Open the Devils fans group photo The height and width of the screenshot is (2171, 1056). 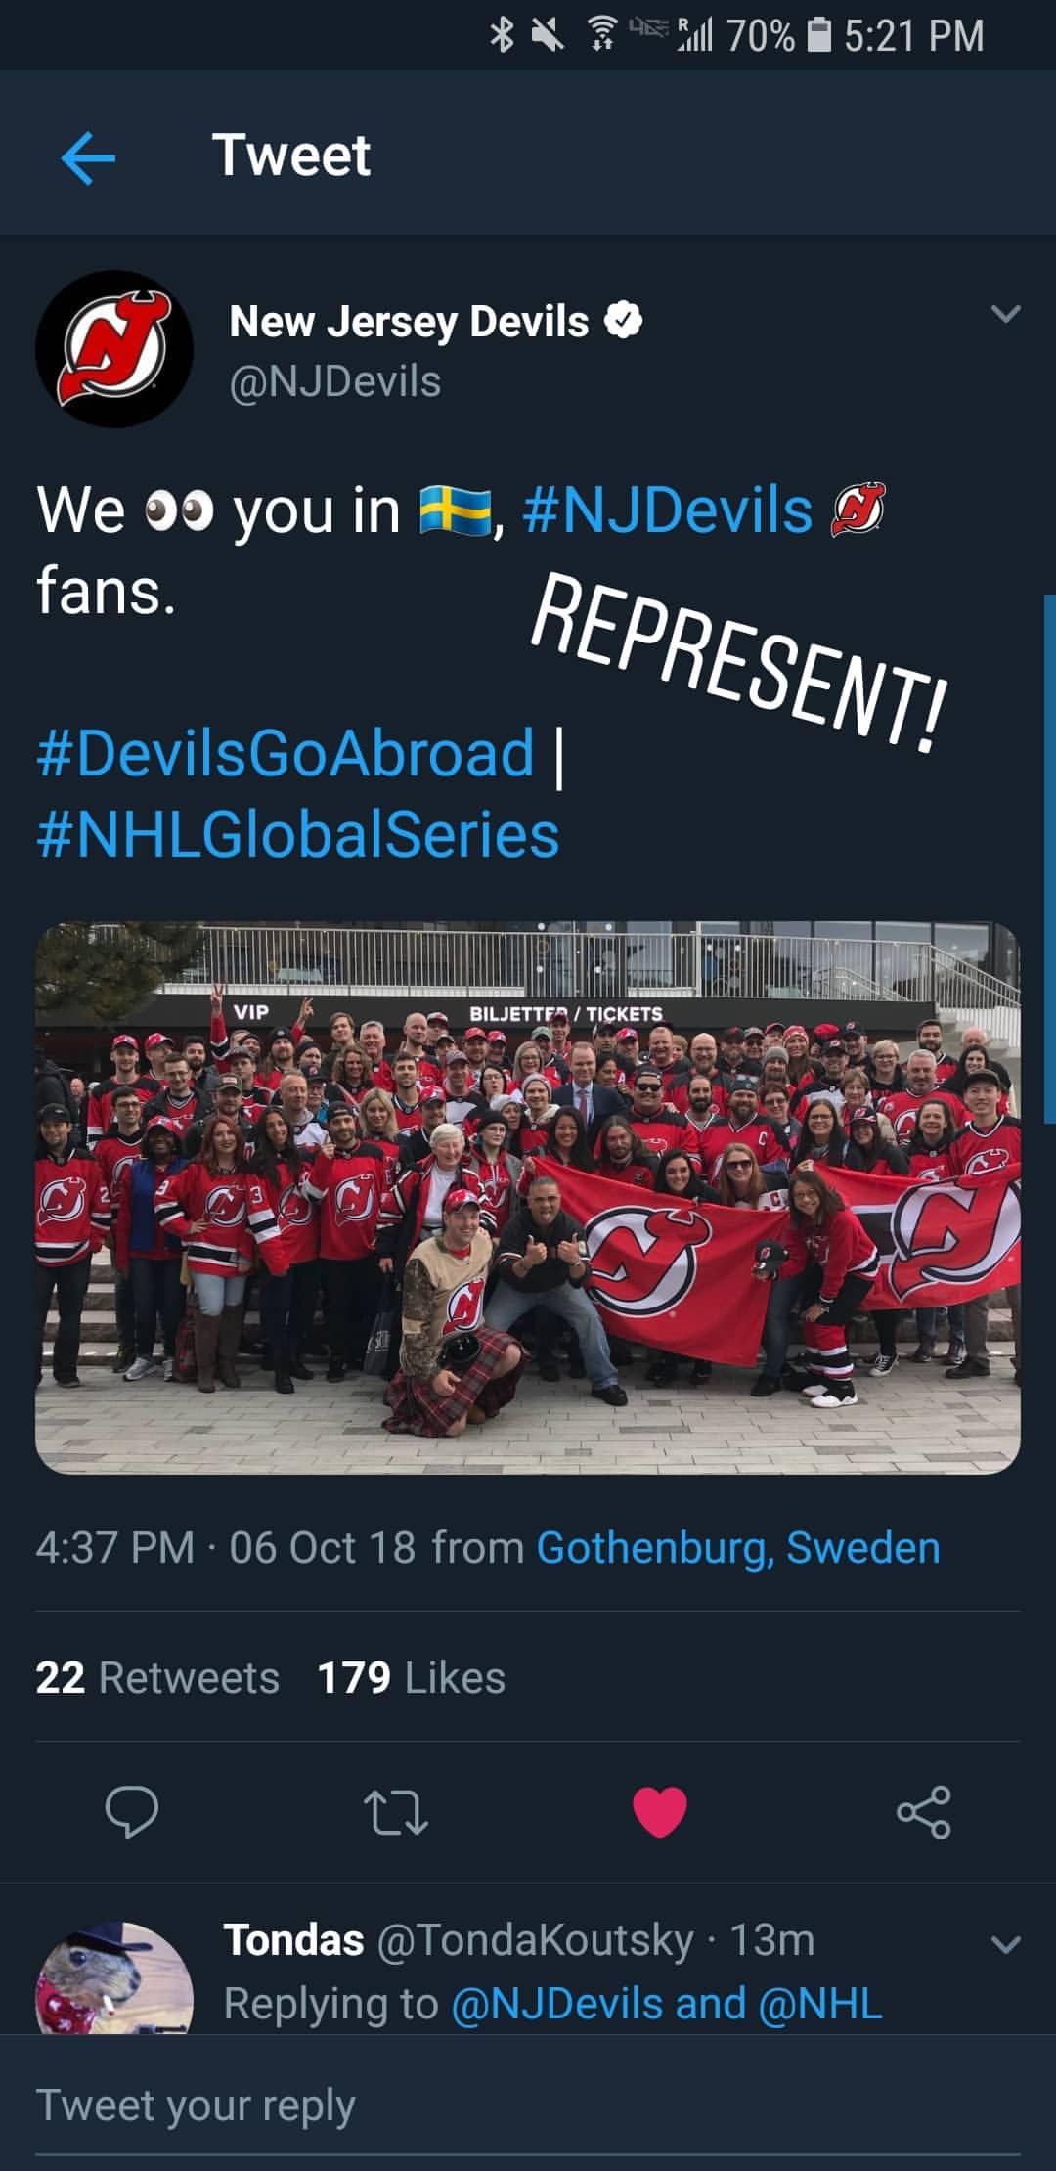coord(528,1198)
